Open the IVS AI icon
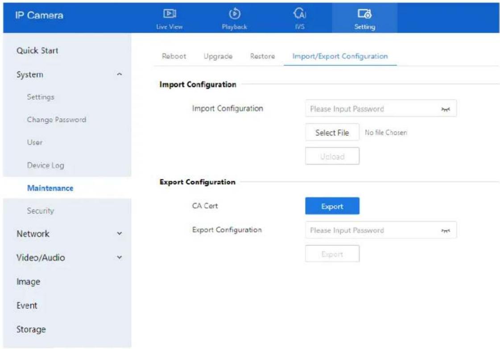The width and height of the screenshot is (500, 349). click(299, 14)
